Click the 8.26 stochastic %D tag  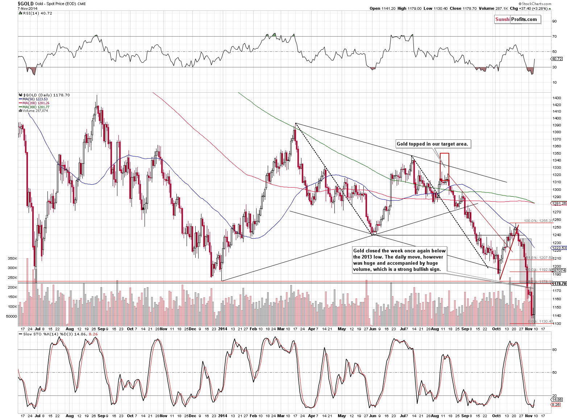(555, 405)
